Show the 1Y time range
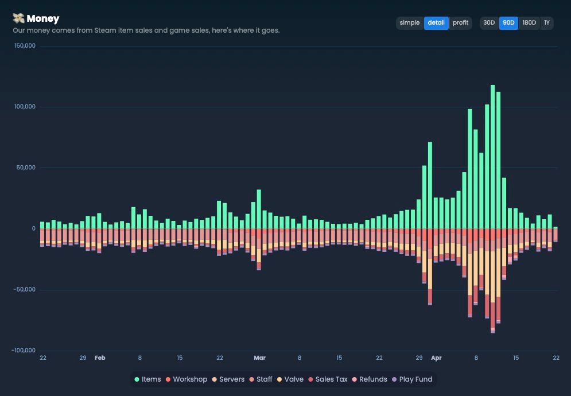This screenshot has height=396, width=571. (x=547, y=23)
